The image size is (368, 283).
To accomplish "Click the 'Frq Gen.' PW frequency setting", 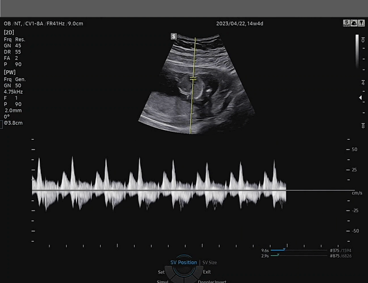I will [x=15, y=79].
